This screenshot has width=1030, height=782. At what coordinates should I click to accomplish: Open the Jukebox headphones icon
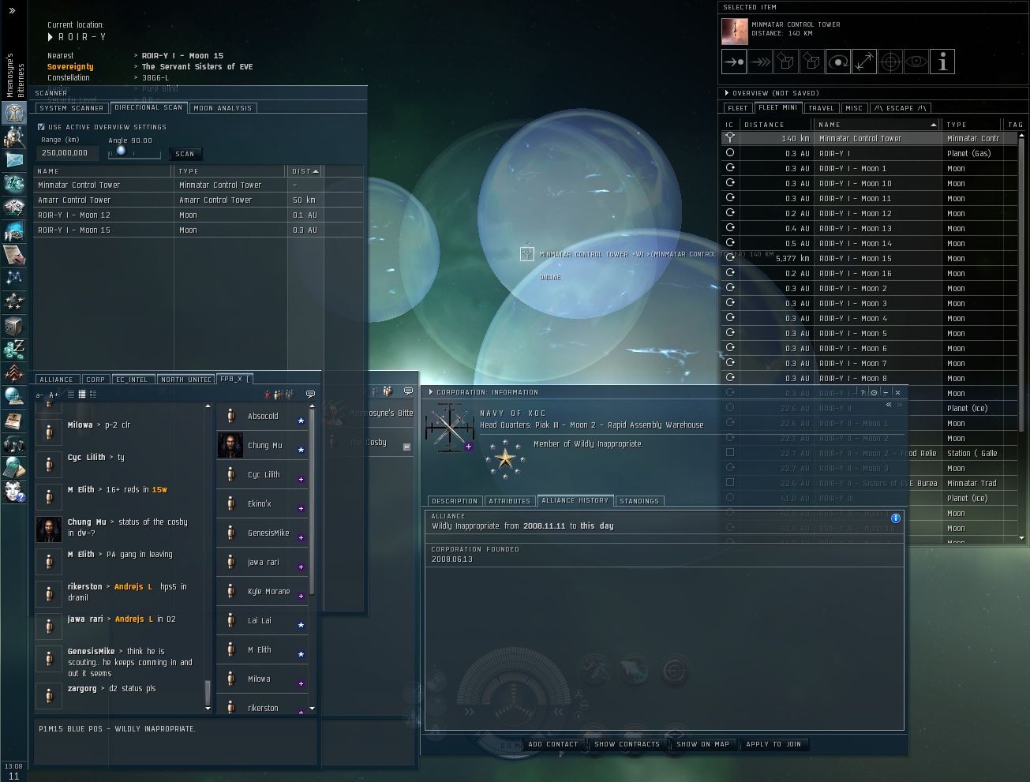point(14,443)
